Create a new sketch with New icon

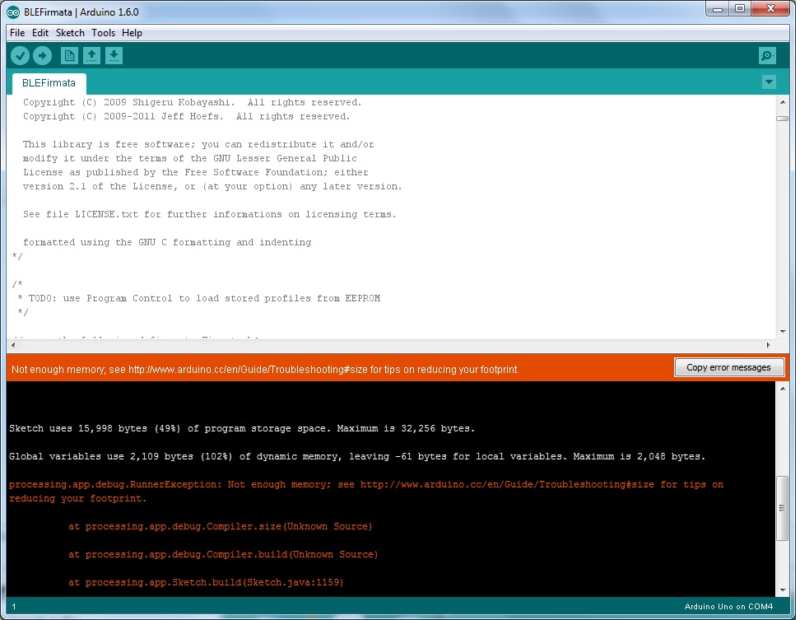[69, 55]
